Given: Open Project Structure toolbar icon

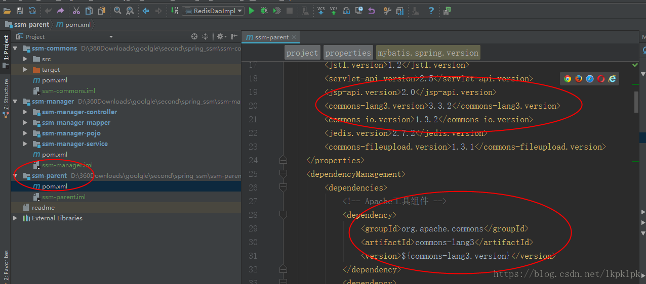Looking at the screenshot, I should [400, 10].
